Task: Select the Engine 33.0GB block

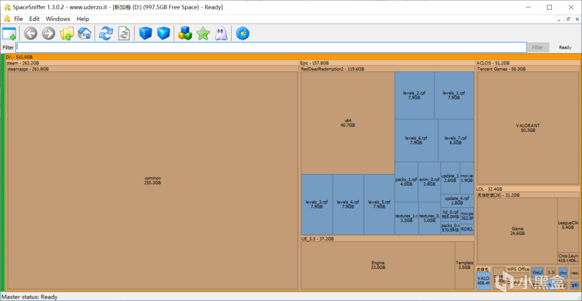Action: point(378,265)
